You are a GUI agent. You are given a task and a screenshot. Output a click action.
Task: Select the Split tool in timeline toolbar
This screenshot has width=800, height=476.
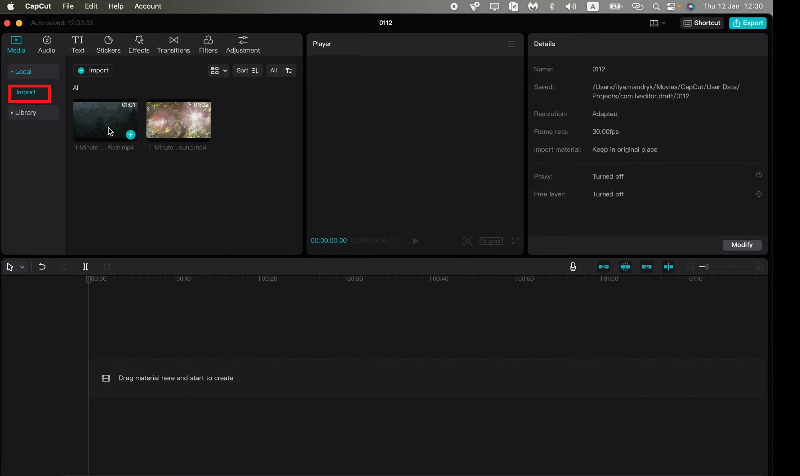coord(85,266)
